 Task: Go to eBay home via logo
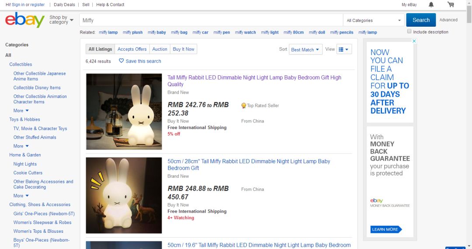click(x=25, y=20)
